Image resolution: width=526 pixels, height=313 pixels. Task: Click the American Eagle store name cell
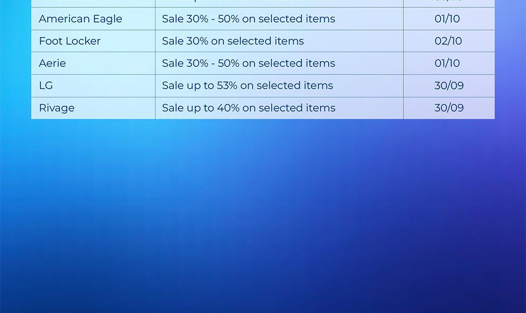pyautogui.click(x=80, y=19)
